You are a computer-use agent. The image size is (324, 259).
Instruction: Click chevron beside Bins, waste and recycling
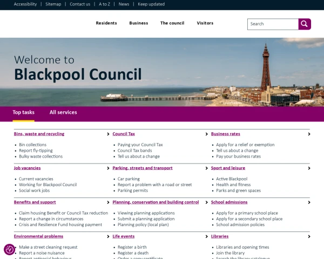(x=108, y=134)
